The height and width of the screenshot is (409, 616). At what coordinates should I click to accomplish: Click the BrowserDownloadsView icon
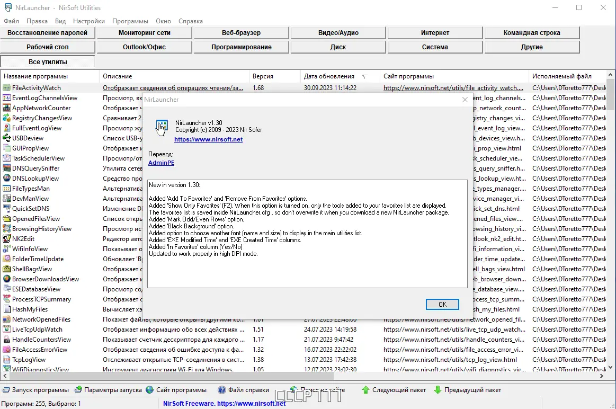click(x=7, y=279)
